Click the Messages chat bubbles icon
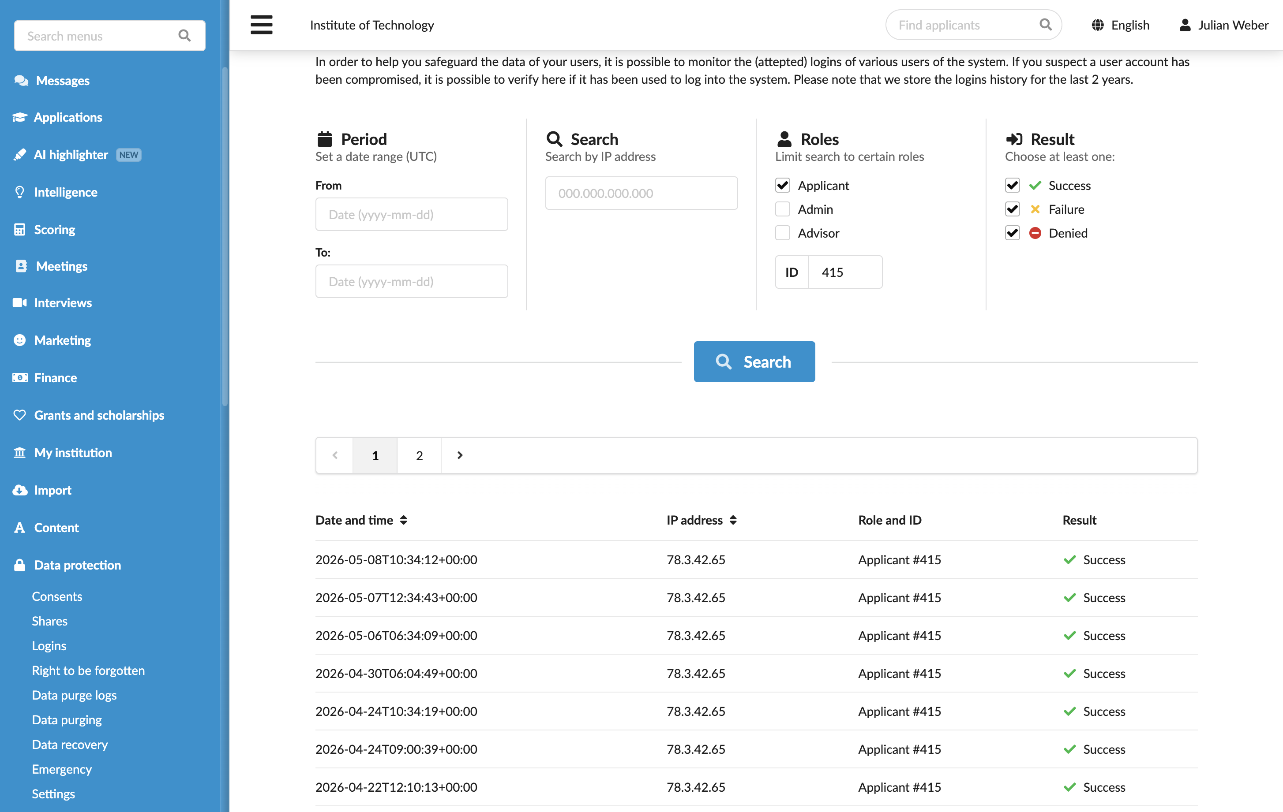The image size is (1283, 812). pyautogui.click(x=21, y=80)
